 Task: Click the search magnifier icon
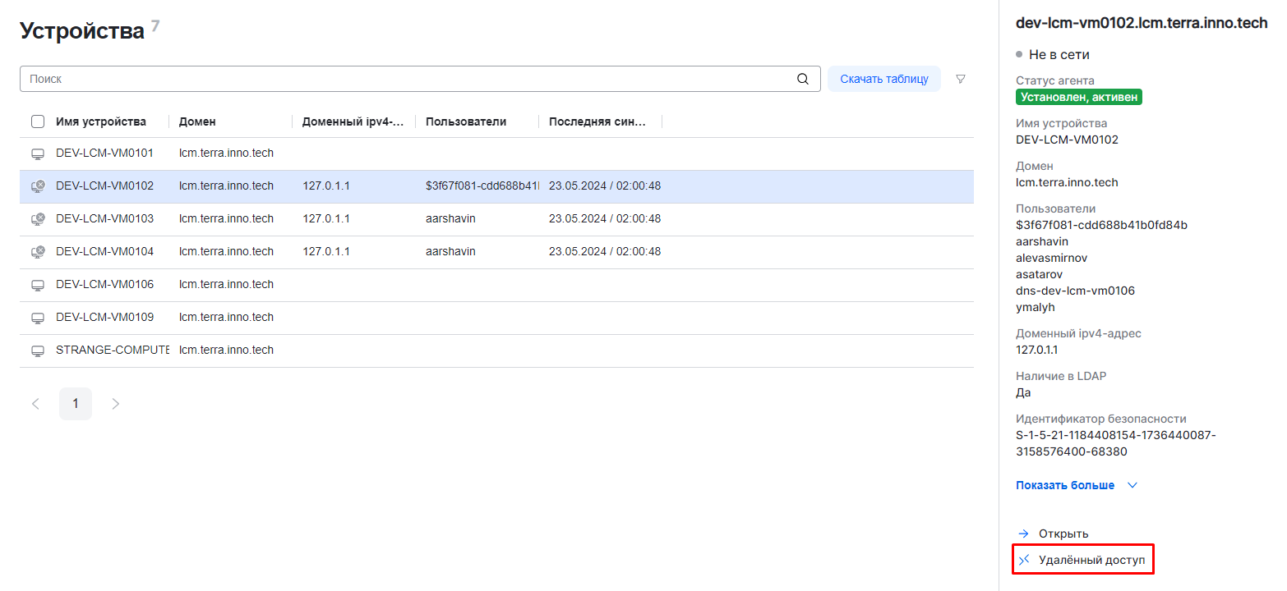tap(803, 80)
